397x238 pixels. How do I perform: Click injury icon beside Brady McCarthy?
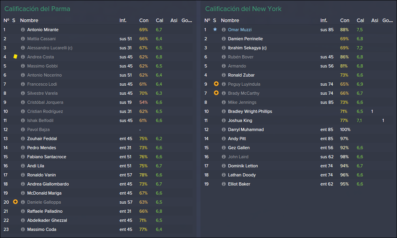click(x=216, y=93)
